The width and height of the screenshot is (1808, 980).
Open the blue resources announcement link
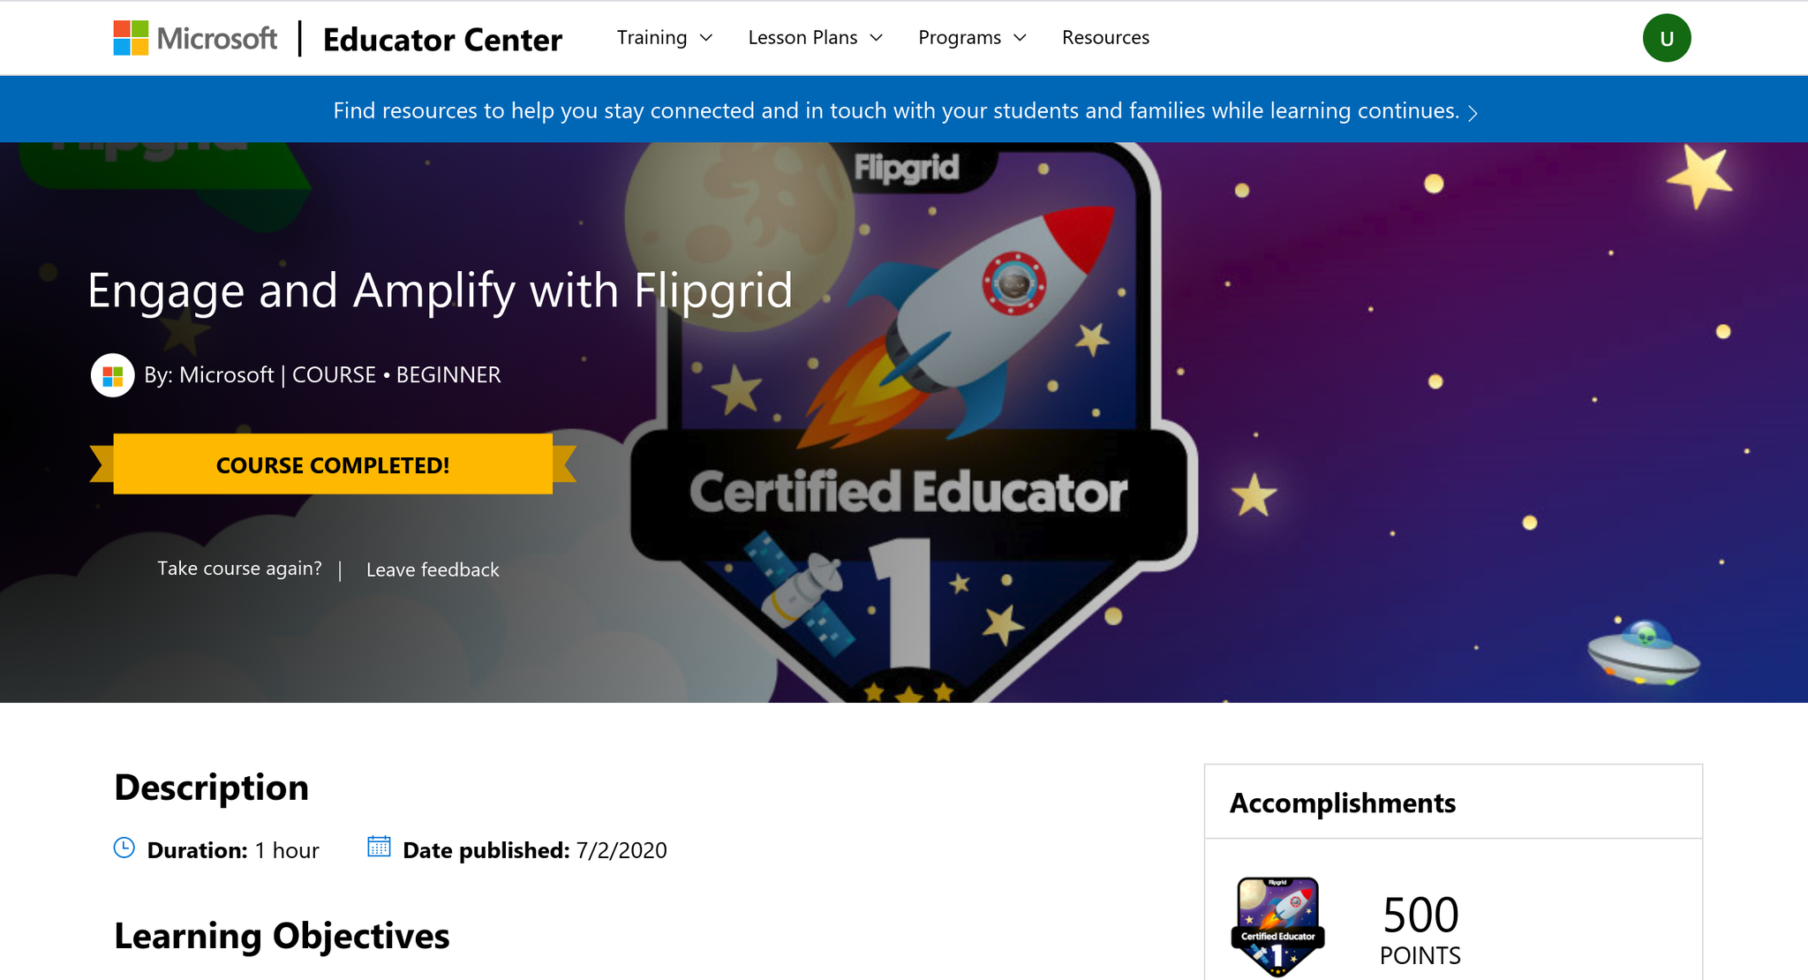(895, 110)
